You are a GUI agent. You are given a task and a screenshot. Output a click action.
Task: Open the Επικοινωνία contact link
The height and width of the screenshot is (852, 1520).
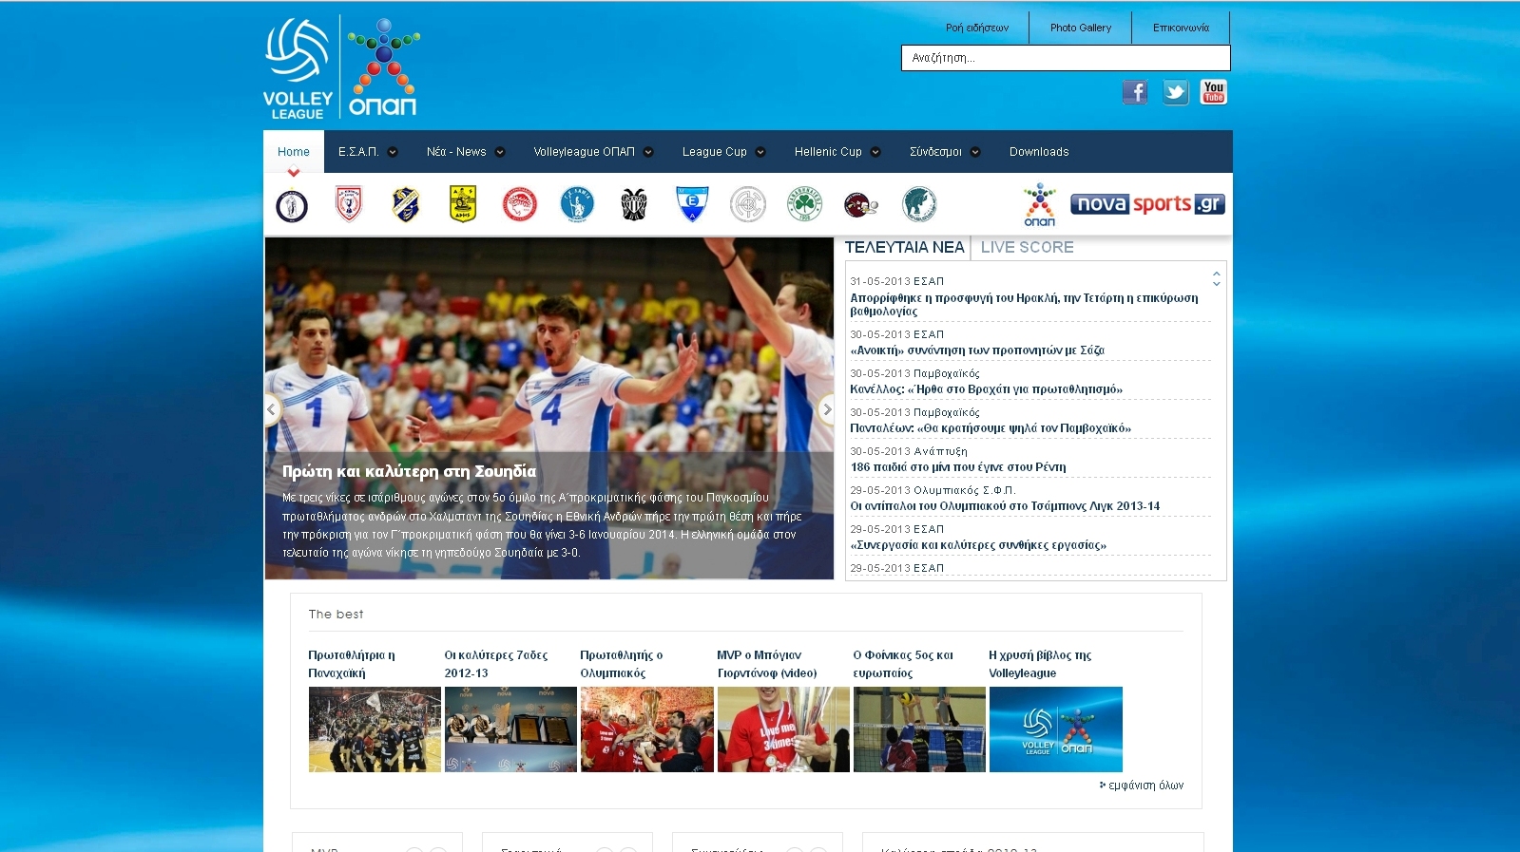(1181, 28)
